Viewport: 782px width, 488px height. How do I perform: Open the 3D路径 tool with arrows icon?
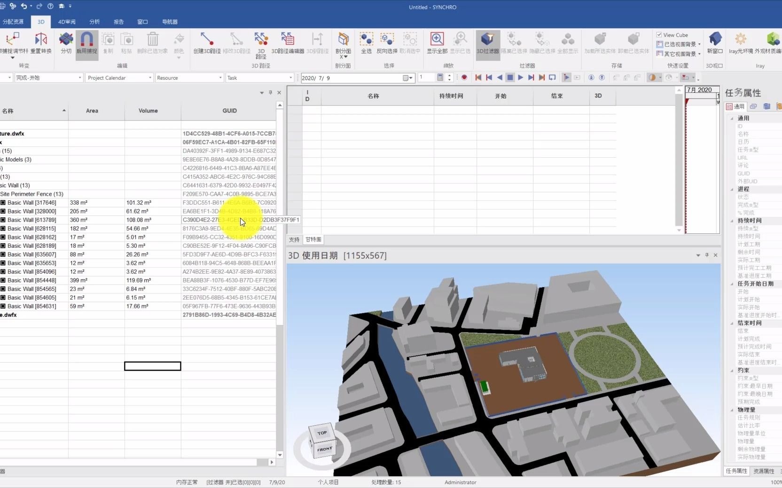[x=261, y=45]
